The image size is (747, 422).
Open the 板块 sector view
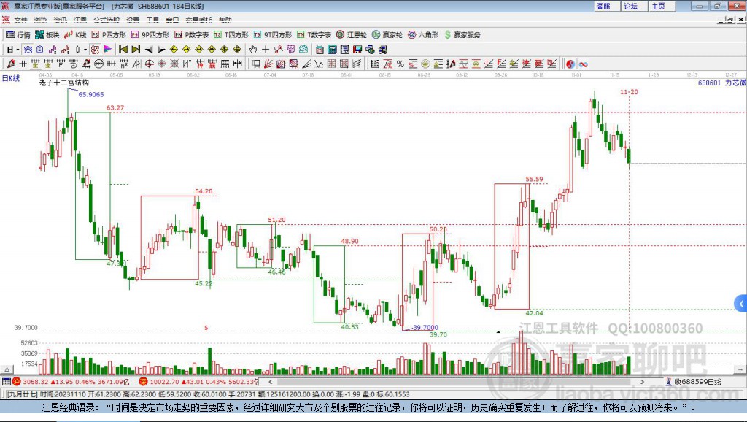47,35
